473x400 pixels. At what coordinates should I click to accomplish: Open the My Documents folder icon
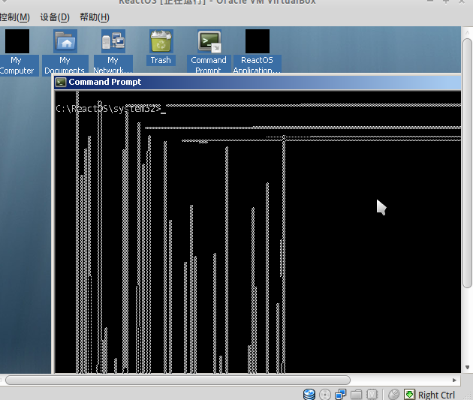[65, 41]
